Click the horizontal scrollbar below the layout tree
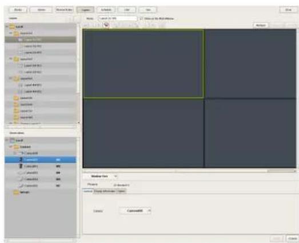Viewport: 299px width, 243px height. pyautogui.click(x=40, y=127)
